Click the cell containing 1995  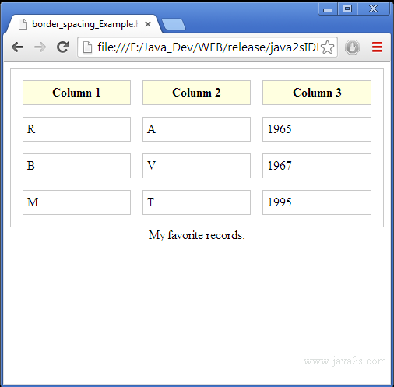click(317, 202)
